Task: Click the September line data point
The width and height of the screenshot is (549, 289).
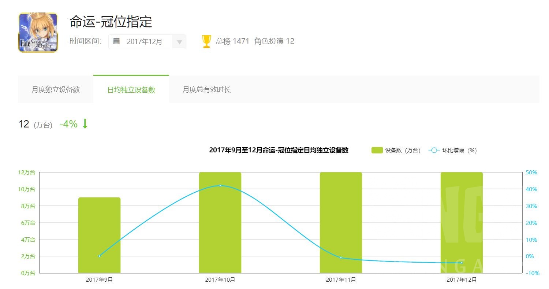Action: 99,256
